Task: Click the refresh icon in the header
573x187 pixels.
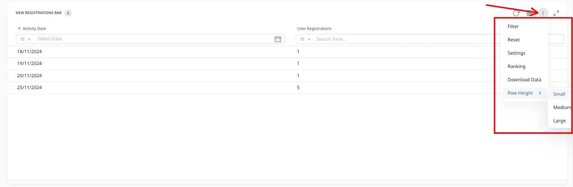Action: (516, 13)
